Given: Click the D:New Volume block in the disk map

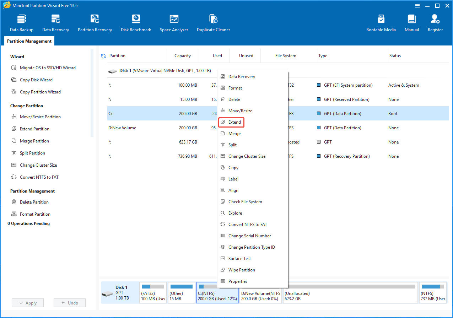Looking at the screenshot, I should point(261,293).
